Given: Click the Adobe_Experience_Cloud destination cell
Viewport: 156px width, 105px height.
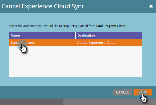Looking at the screenshot, I should pos(96,42).
